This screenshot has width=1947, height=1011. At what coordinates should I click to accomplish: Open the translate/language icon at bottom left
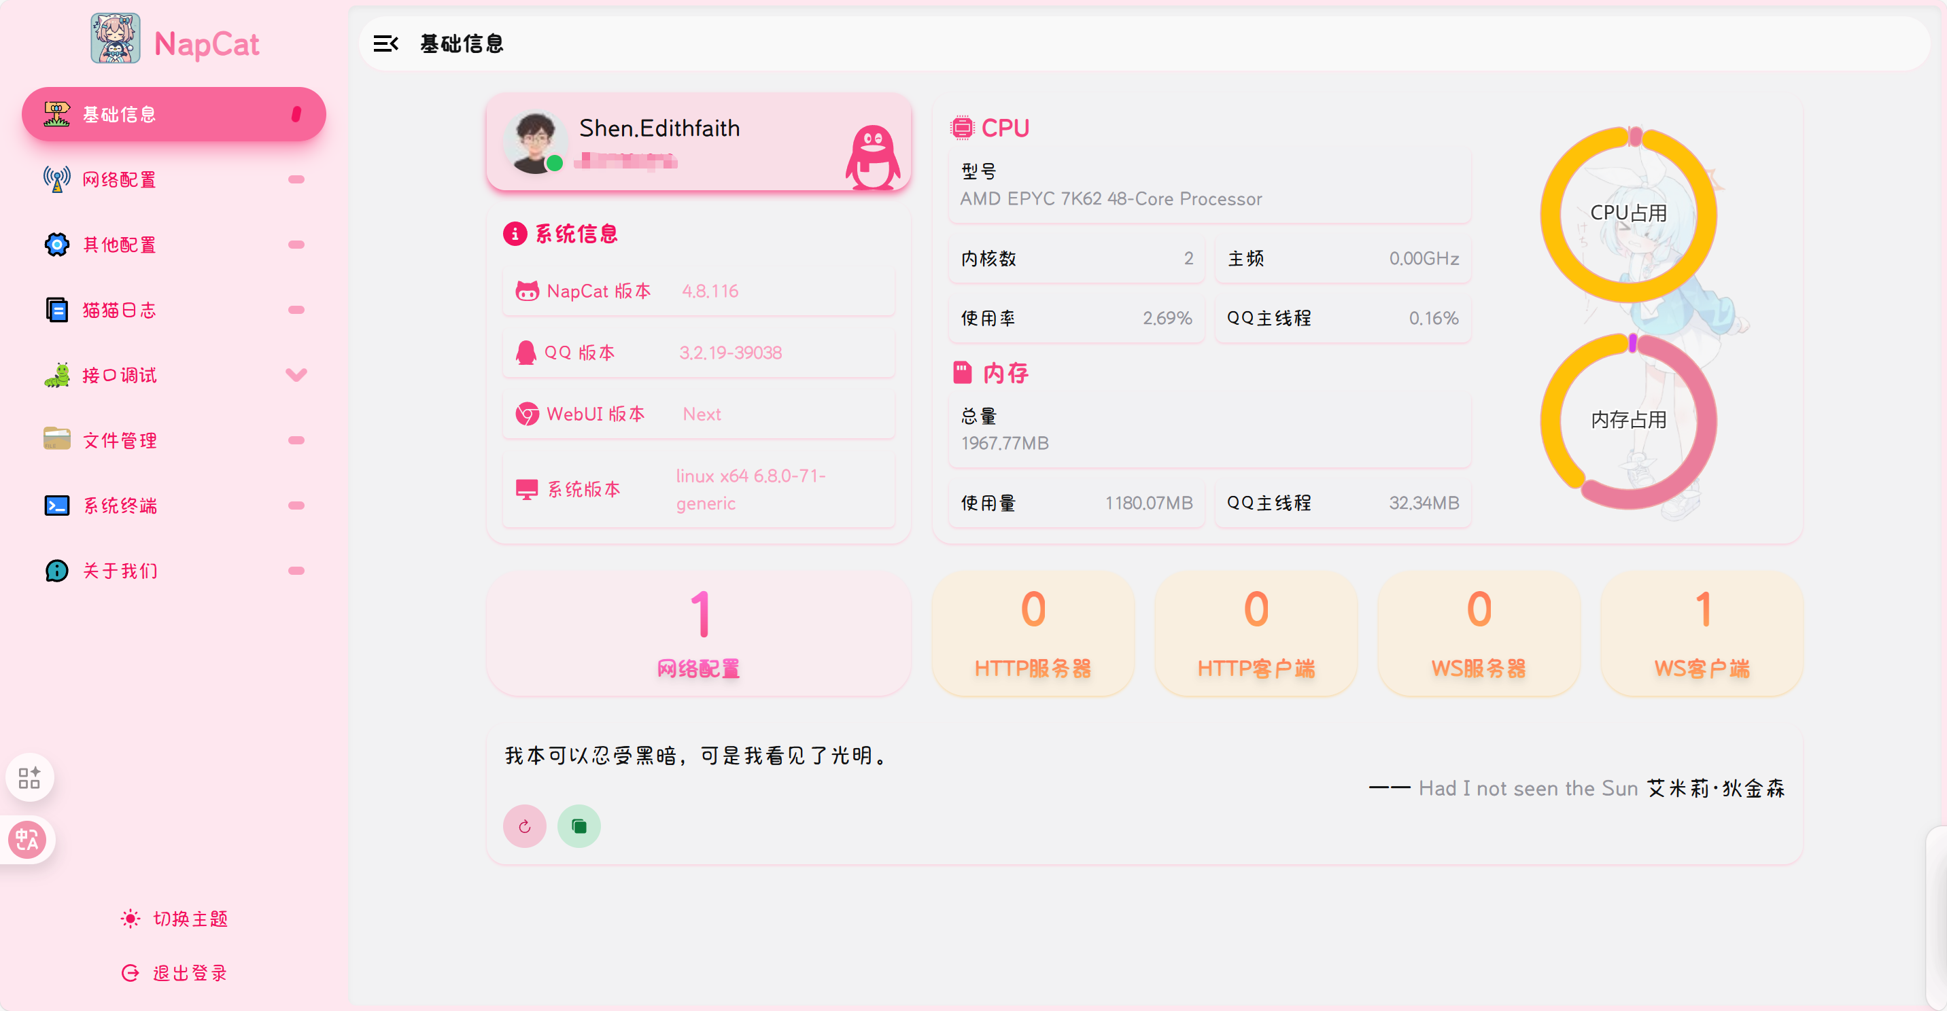click(x=28, y=840)
